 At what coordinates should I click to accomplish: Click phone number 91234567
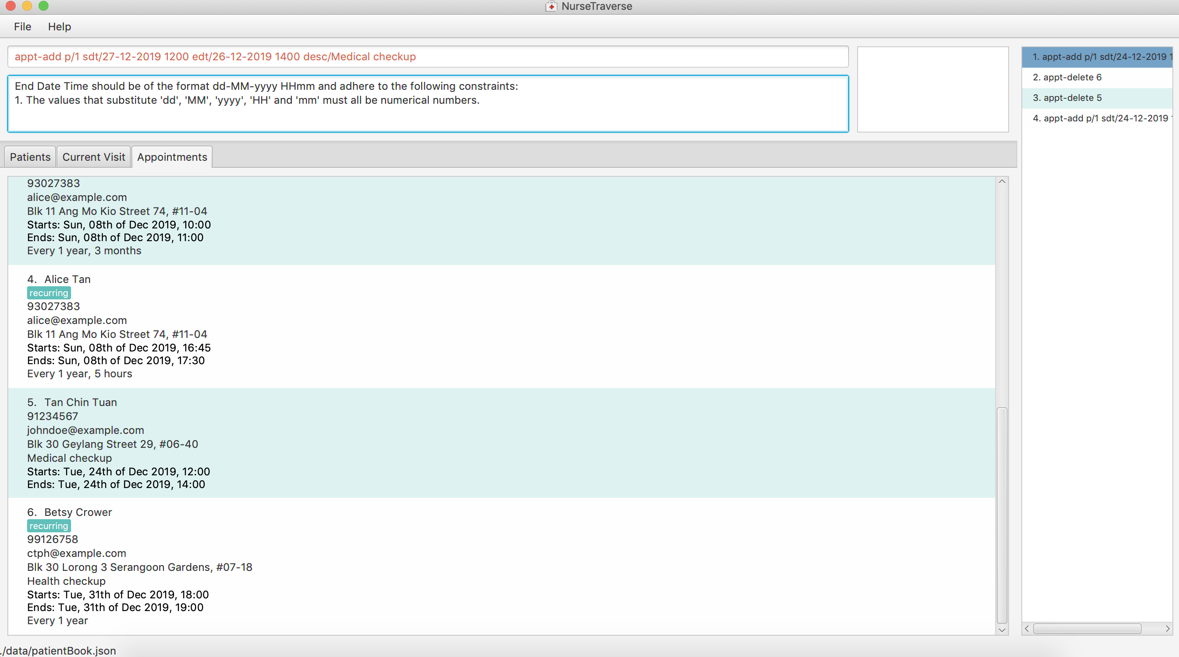coord(53,416)
